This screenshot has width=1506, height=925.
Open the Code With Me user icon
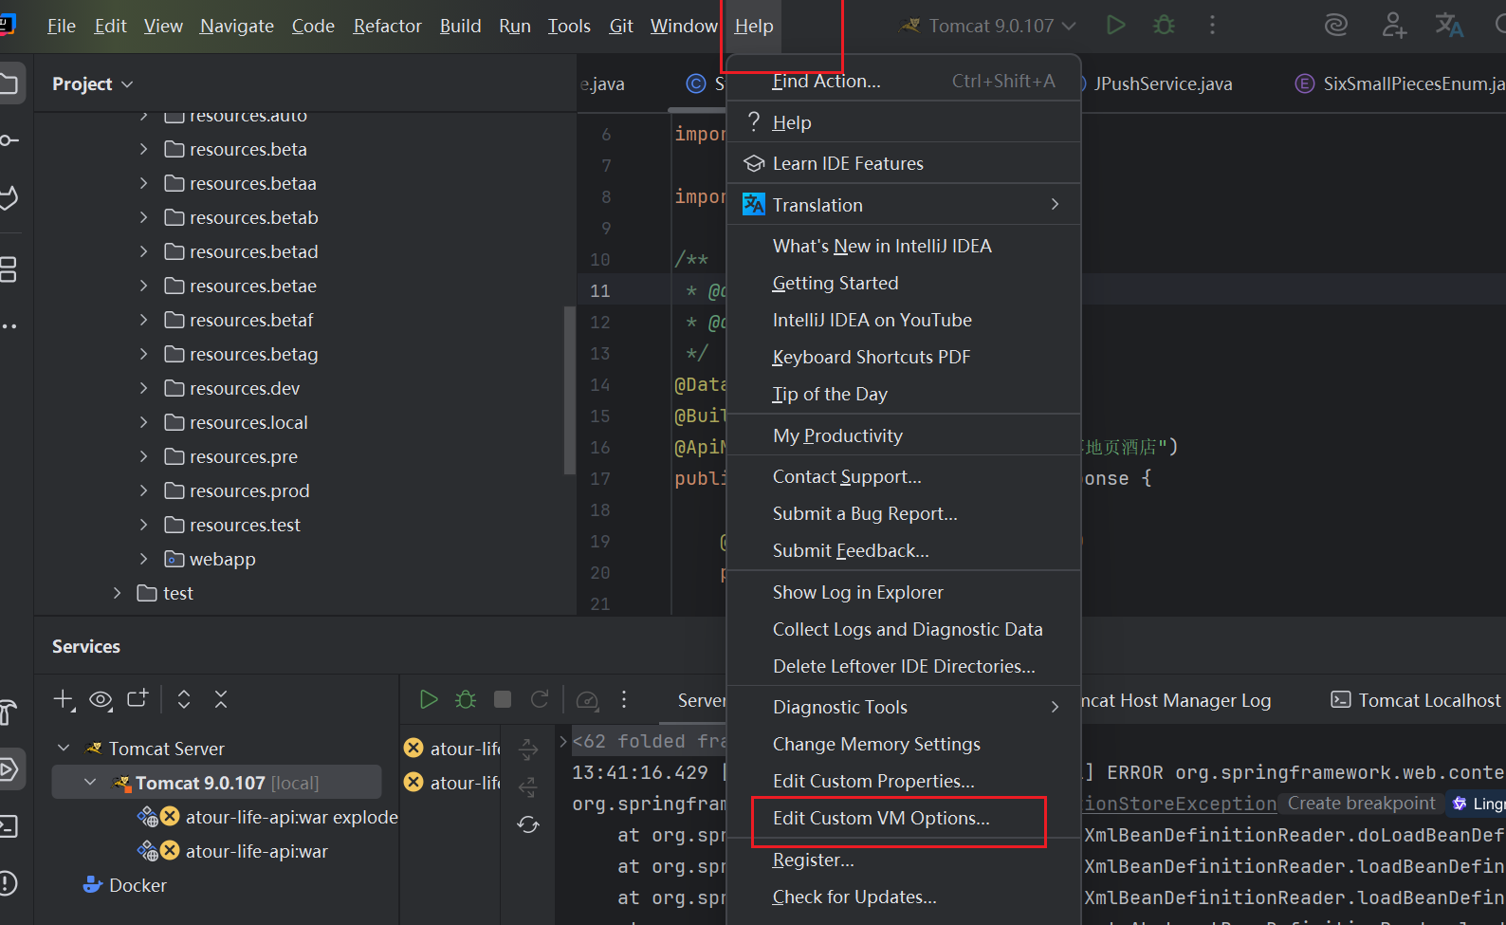[1393, 26]
